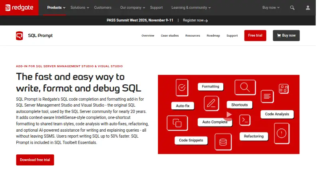Click the dark Buy now button

(286, 35)
